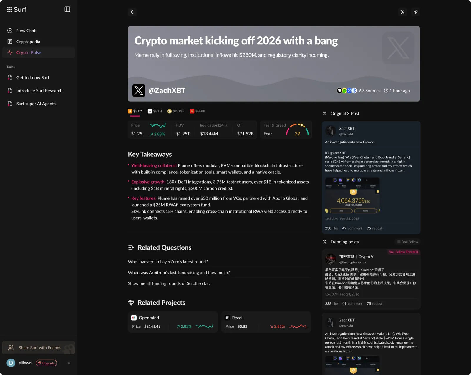Open the Crypto V profile avatar
Screen dimensions: 471x375
pyautogui.click(x=331, y=259)
